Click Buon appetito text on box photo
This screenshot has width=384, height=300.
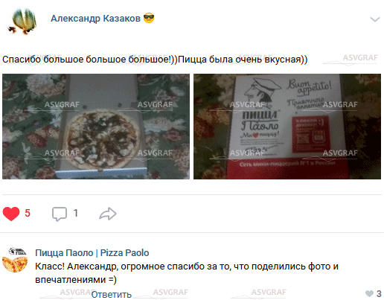click(x=309, y=87)
